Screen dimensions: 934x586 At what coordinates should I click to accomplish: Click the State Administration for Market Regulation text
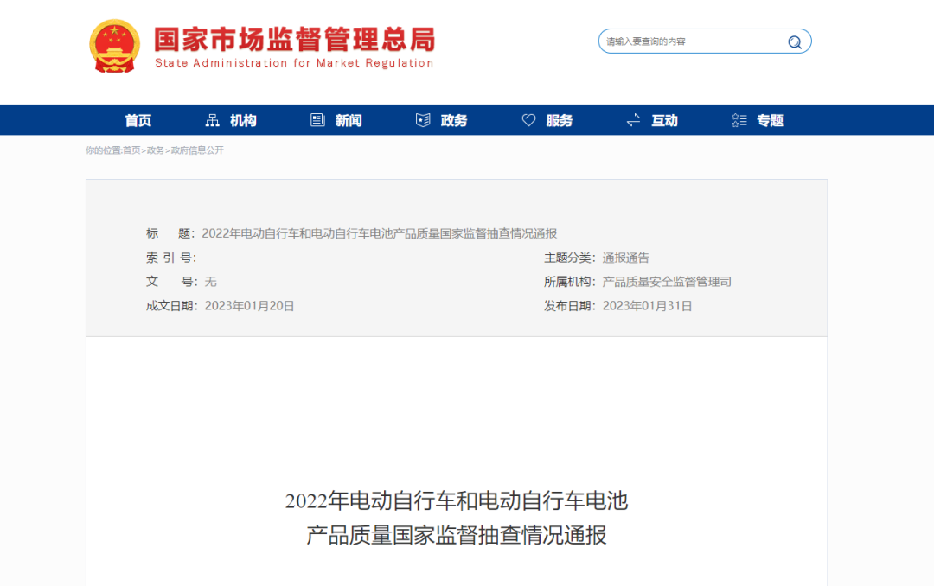[294, 63]
